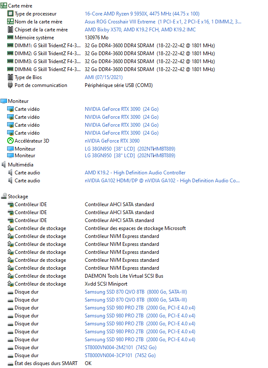Click the Port de communication plug icon
Image resolution: width=268 pixels, height=368 pixels.
pyautogui.click(x=10, y=85)
